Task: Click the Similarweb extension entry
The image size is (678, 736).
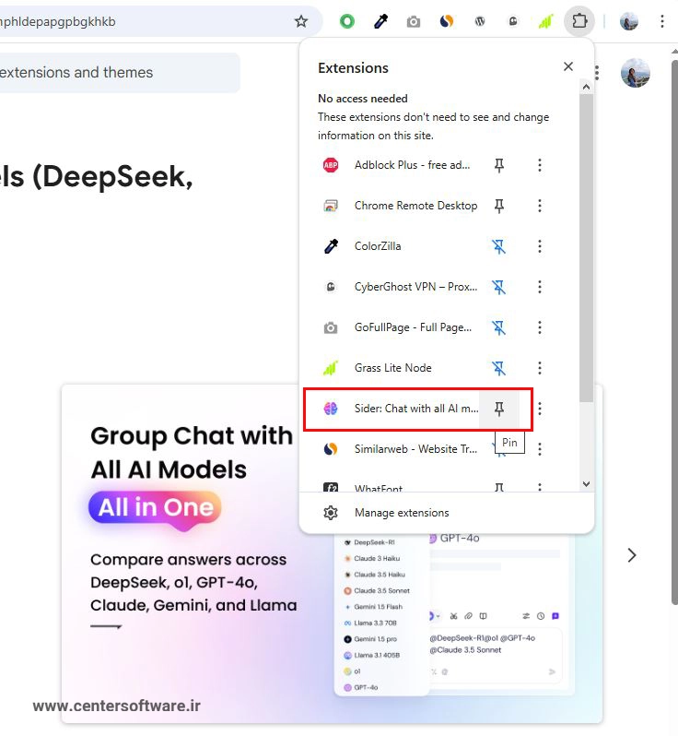Action: click(x=398, y=449)
